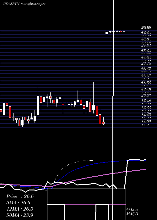Click the '5MA : 26.6' value

(x=18, y=203)
